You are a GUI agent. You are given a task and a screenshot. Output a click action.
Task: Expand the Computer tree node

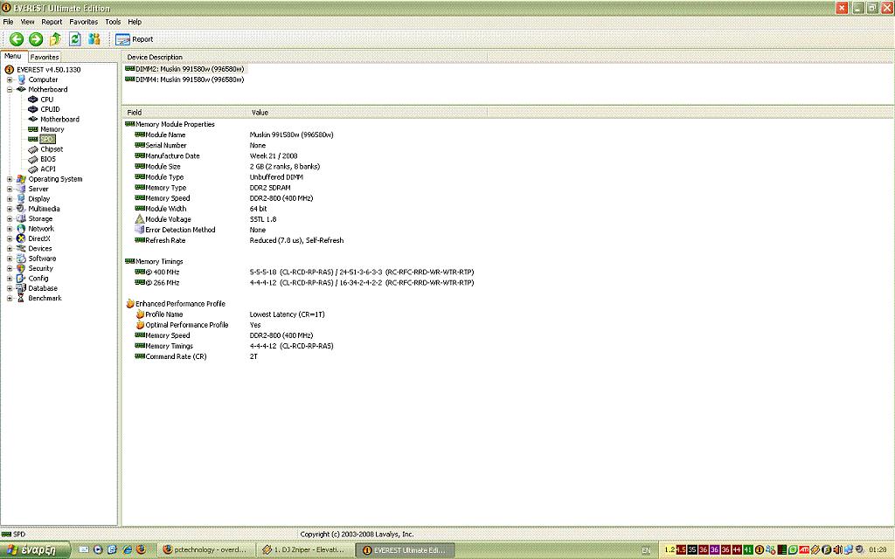click(x=9, y=79)
